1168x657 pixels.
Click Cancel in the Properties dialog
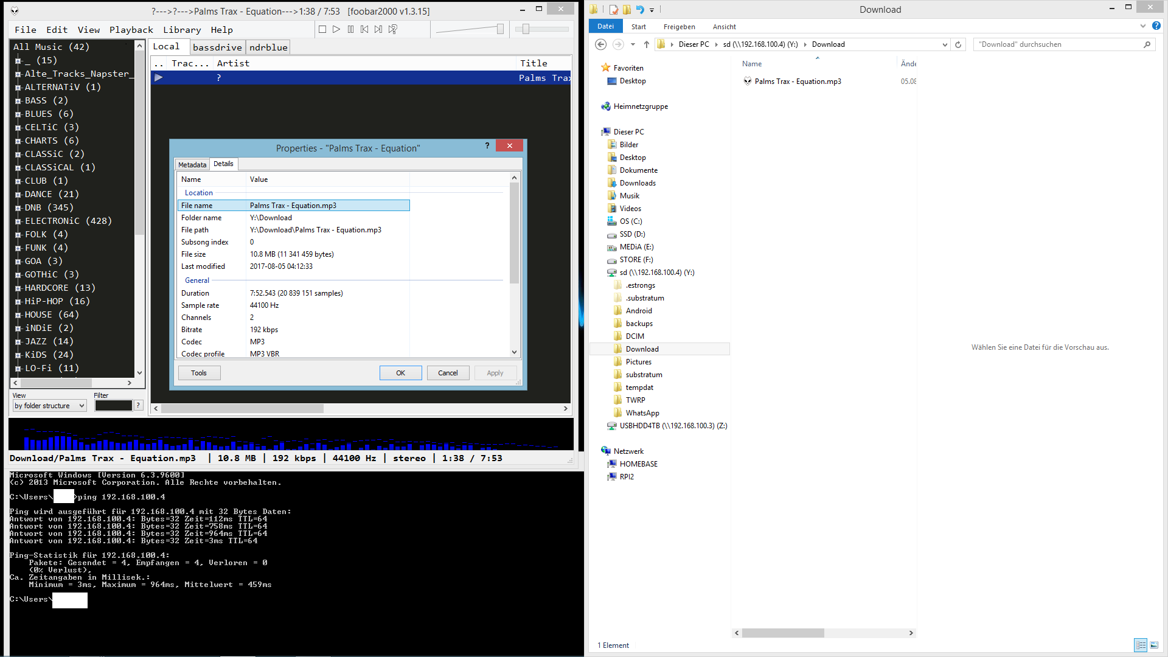point(448,373)
